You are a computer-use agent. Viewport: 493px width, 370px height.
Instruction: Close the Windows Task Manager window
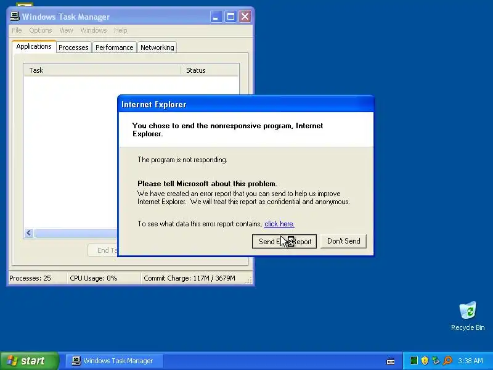245,17
